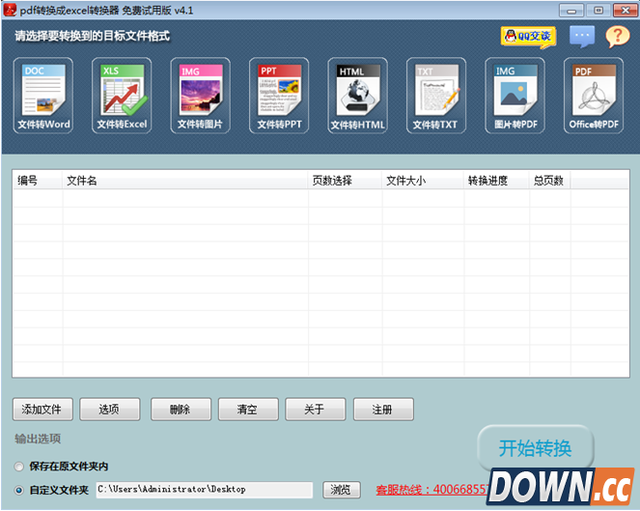The image size is (640, 511).
Task: Click the 清空 button to clear list
Action: [248, 410]
